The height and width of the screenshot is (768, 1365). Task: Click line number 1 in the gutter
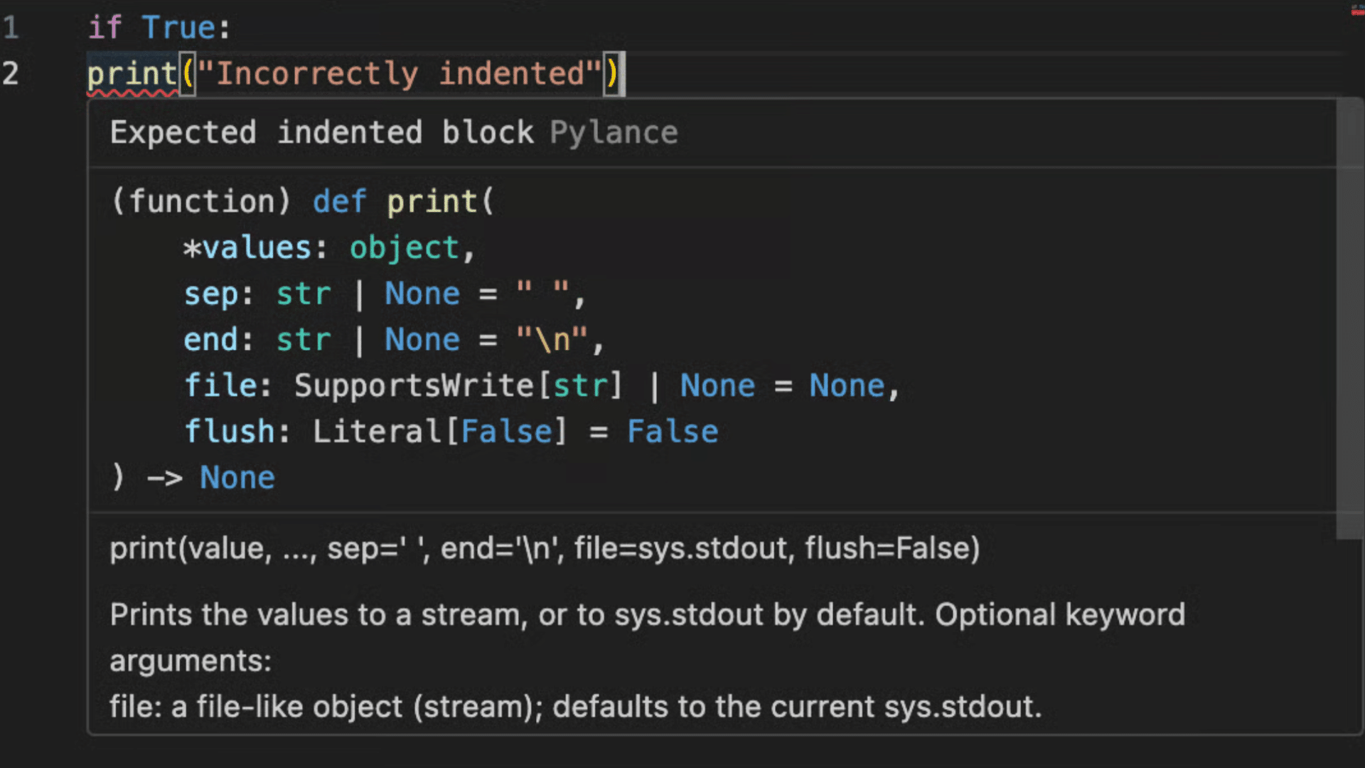(x=11, y=28)
